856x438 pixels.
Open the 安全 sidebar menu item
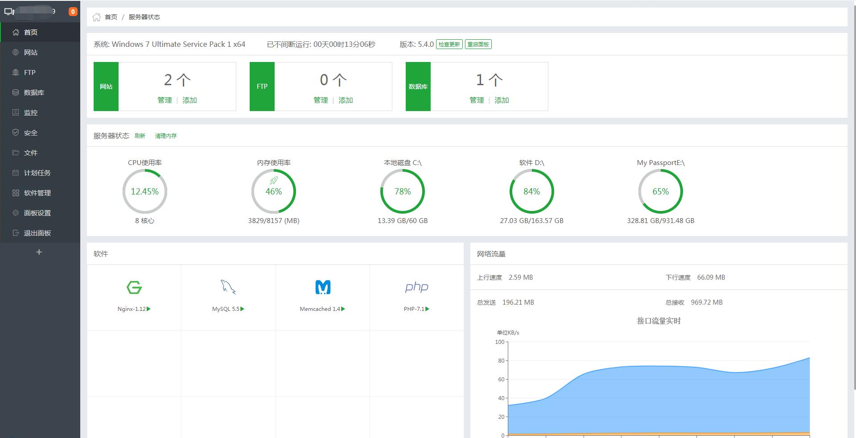40,132
